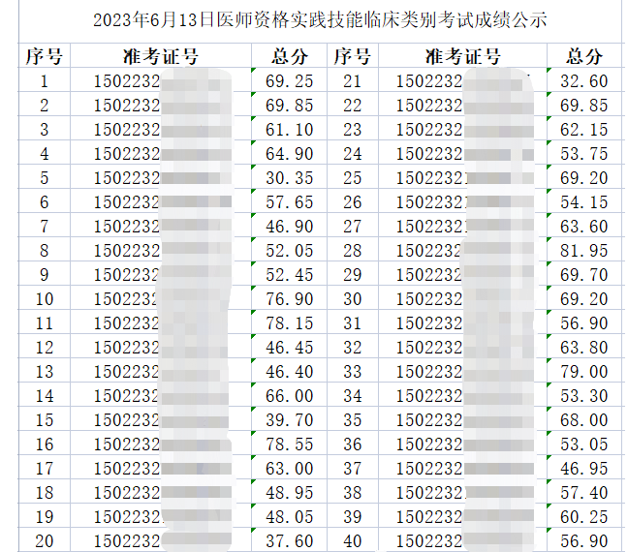The height and width of the screenshot is (552, 628).
Task: Select the score cell showing 46.95
Action: (584, 469)
